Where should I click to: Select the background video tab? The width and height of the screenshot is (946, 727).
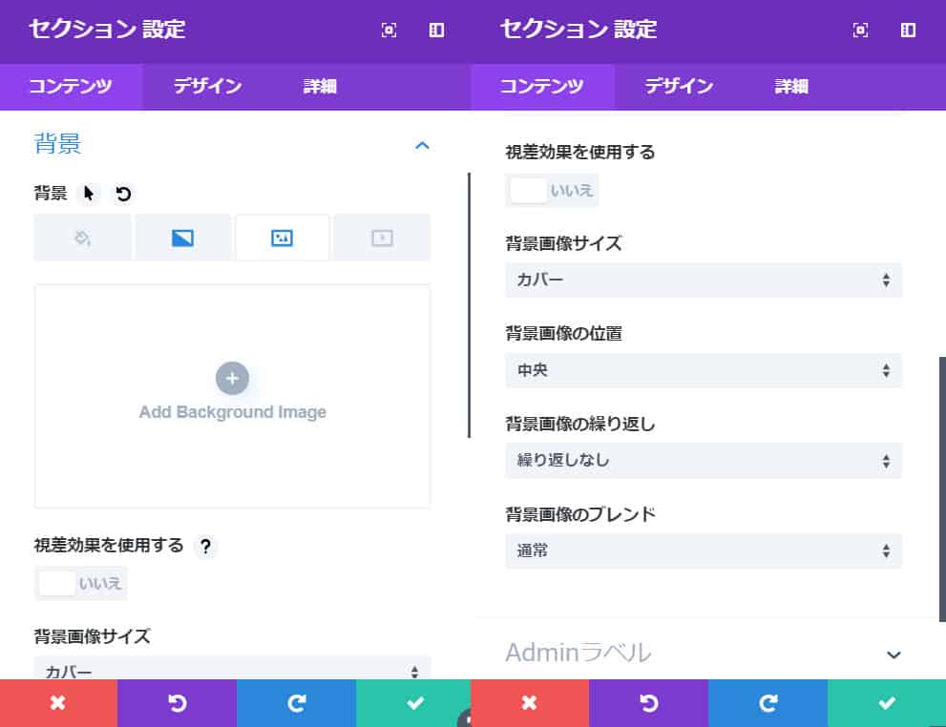pos(382,238)
